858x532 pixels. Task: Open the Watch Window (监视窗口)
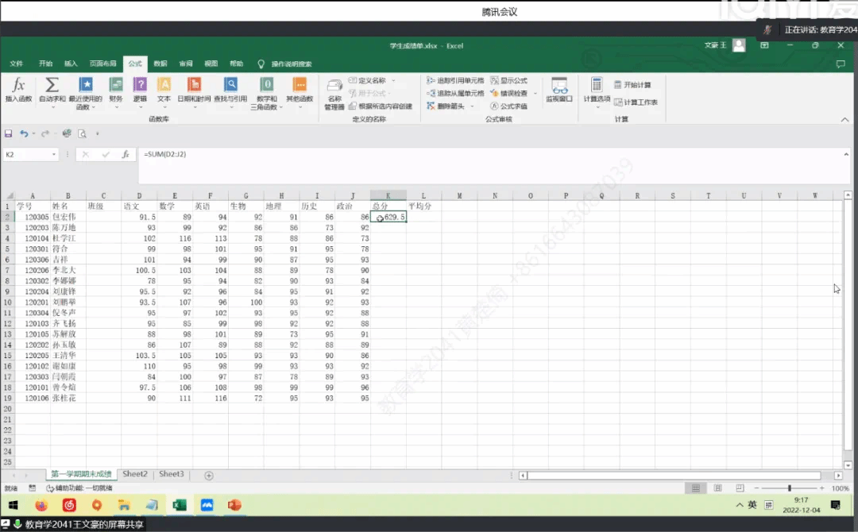tap(559, 90)
